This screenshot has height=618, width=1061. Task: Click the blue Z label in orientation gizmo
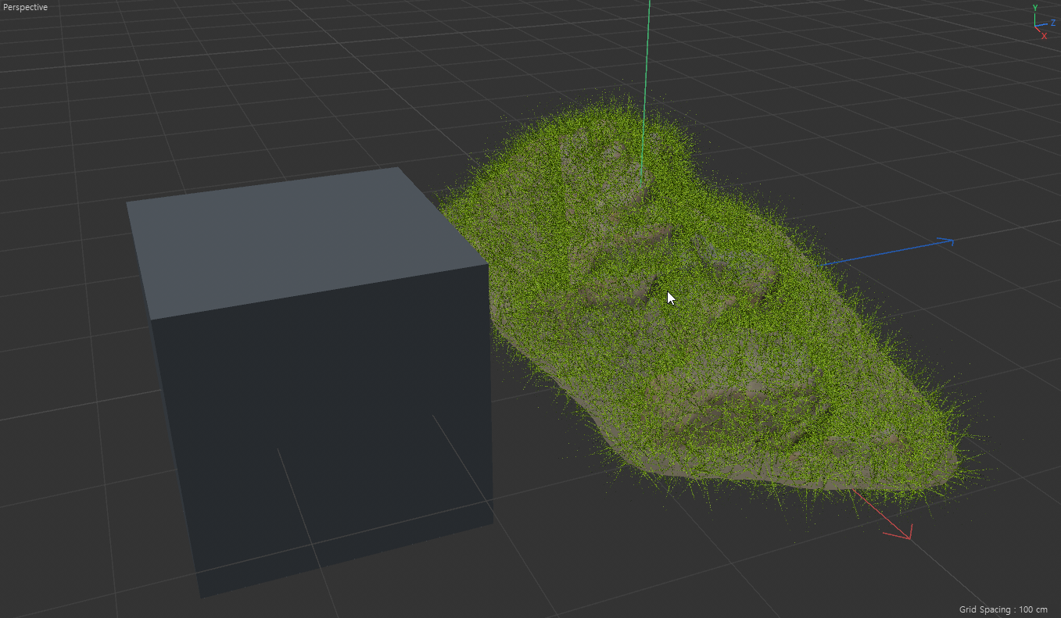pos(1052,23)
